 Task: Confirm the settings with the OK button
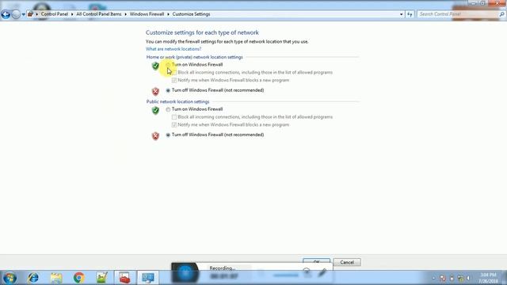317,261
